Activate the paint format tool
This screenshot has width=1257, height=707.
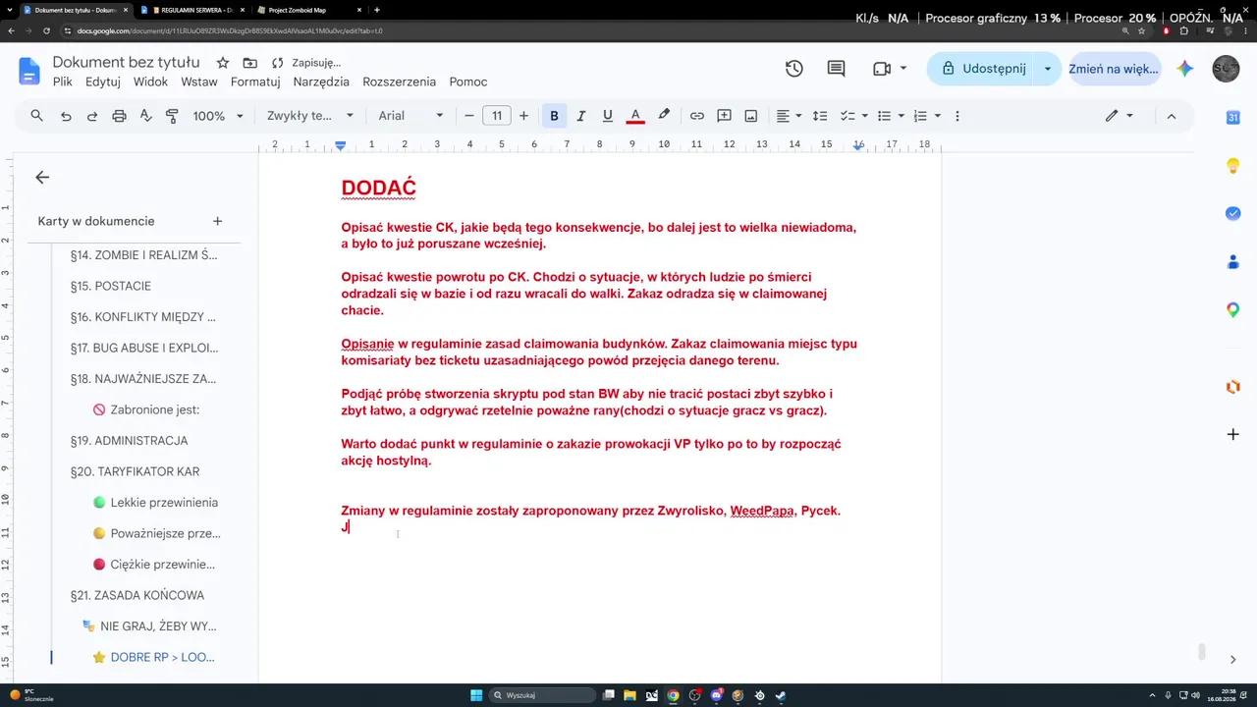coord(172,116)
